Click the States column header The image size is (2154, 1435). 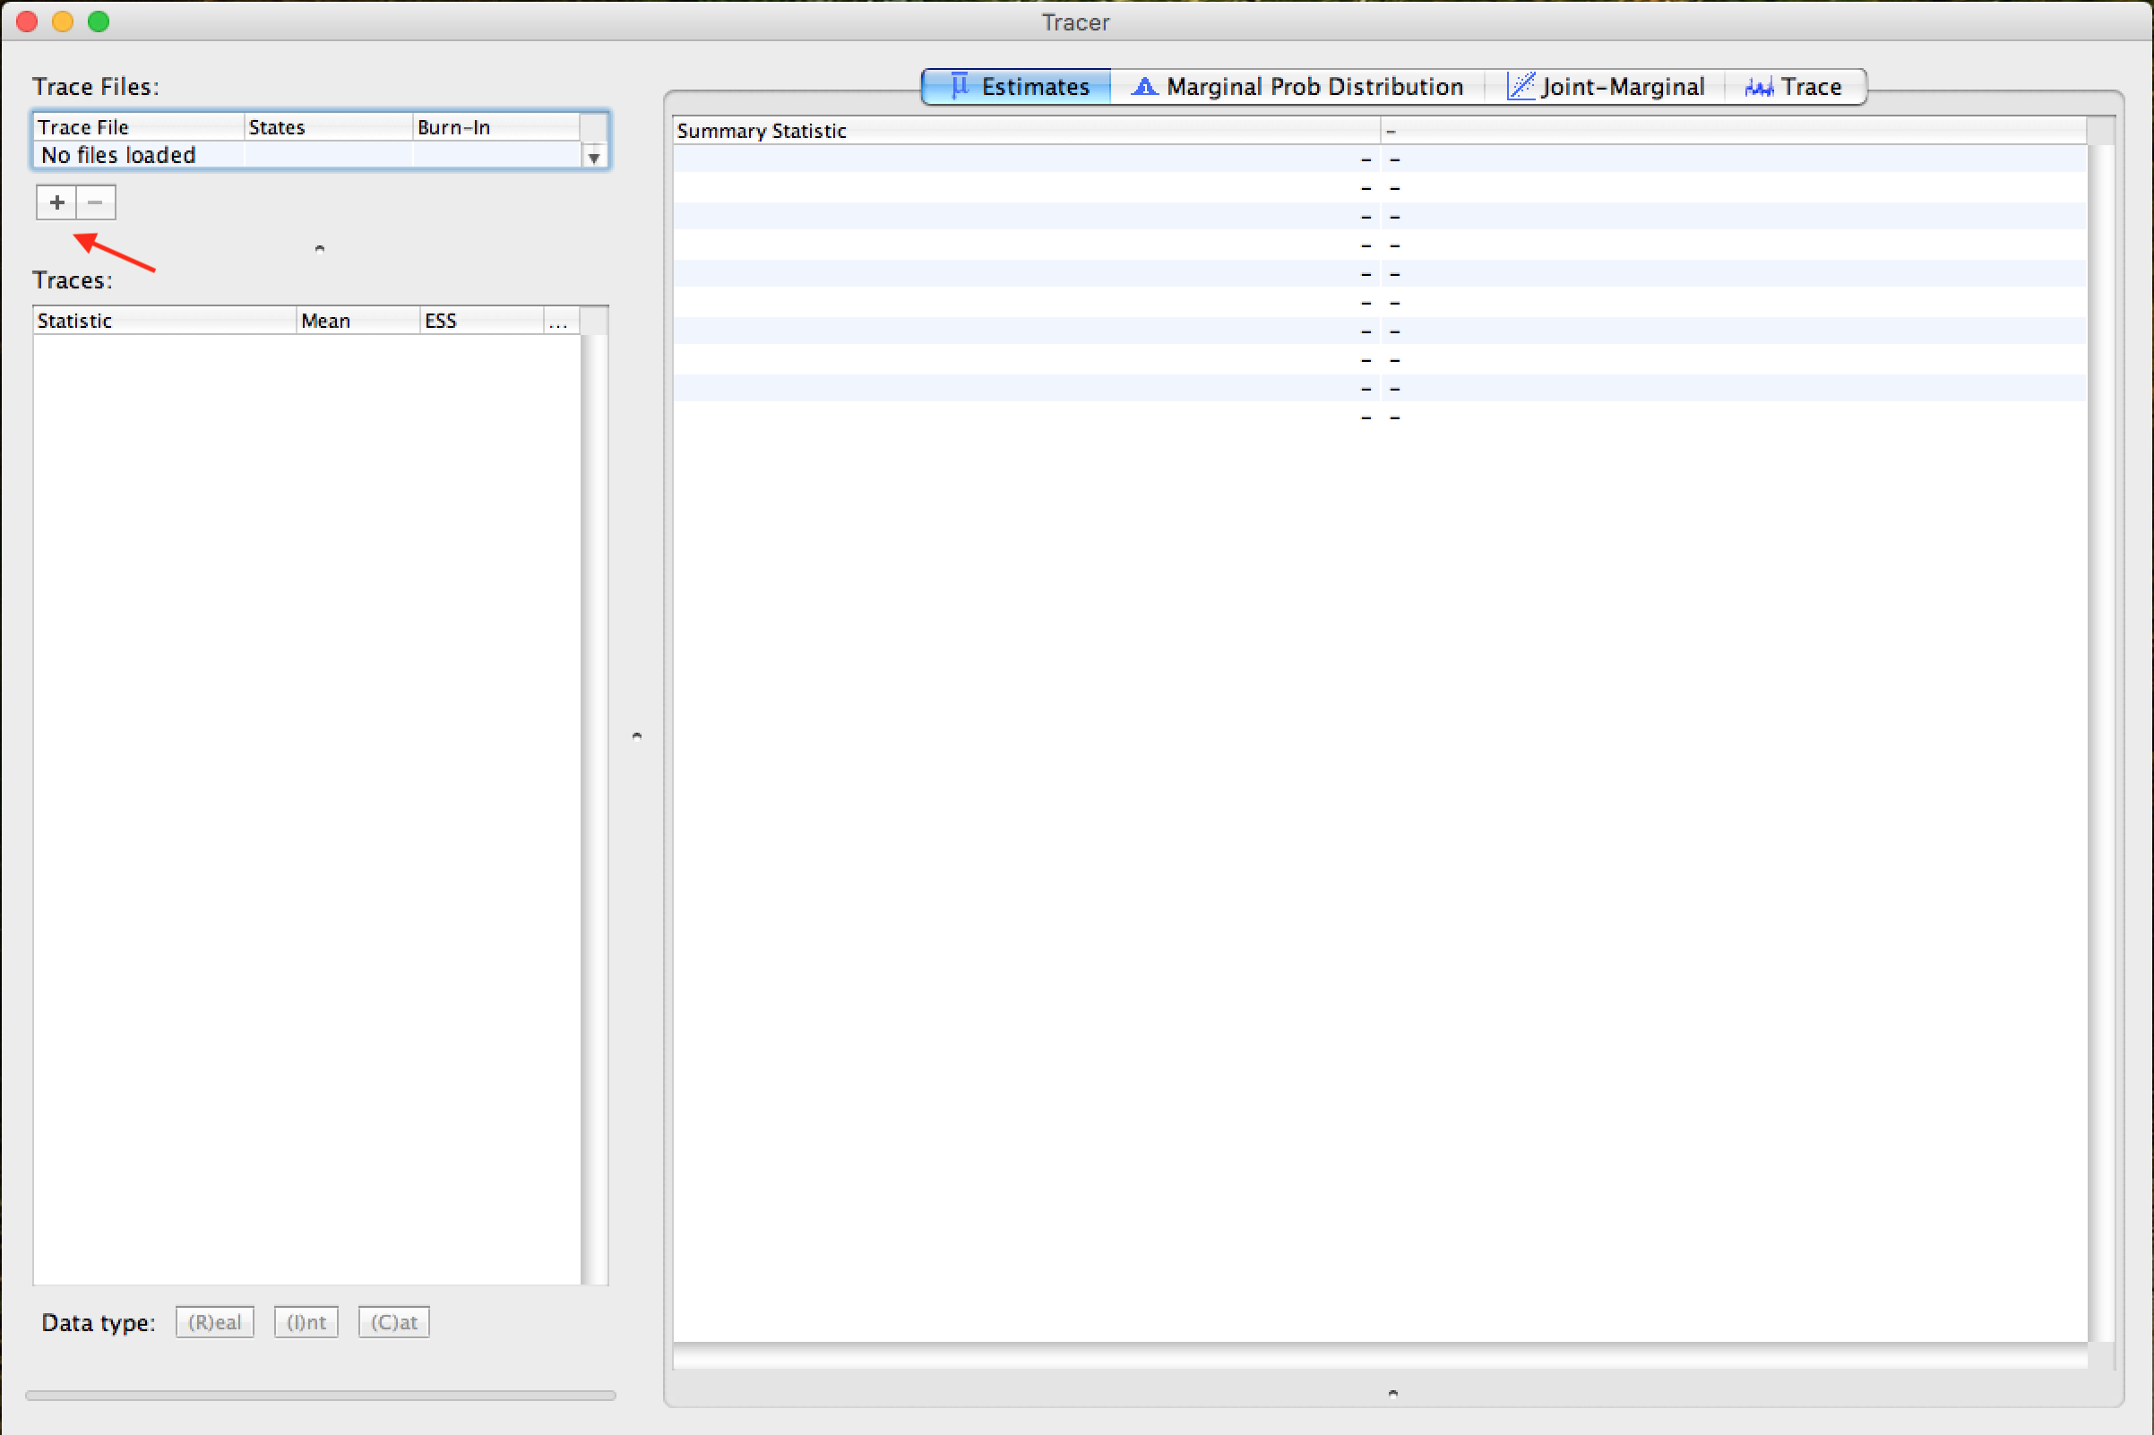pos(329,126)
